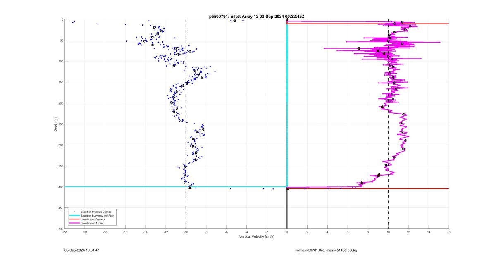
Task: Click the x-axis tick label '14'
Action: click(x=429, y=232)
